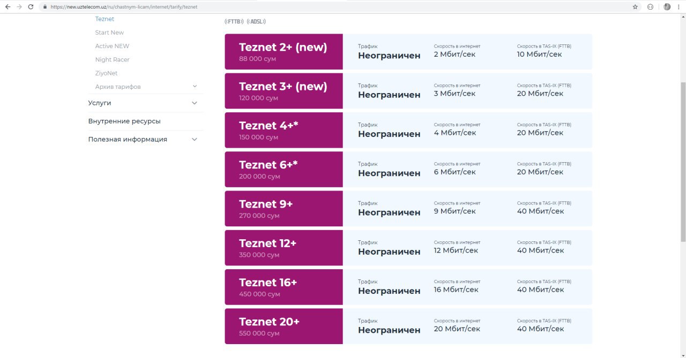
Task: Click the 12 Мбит/сек internet speed value
Action: coord(456,250)
